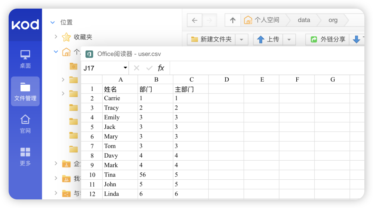Expand the tree node chevron beside 与
The height and width of the screenshot is (208, 373).
(x=56, y=193)
